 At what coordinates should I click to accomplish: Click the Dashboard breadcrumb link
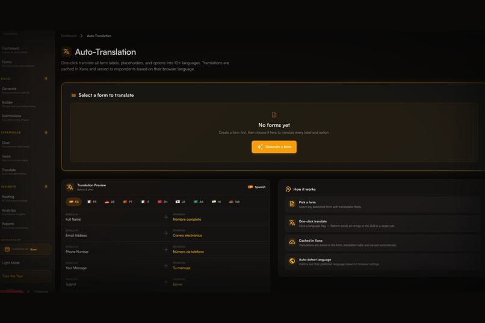(x=69, y=36)
